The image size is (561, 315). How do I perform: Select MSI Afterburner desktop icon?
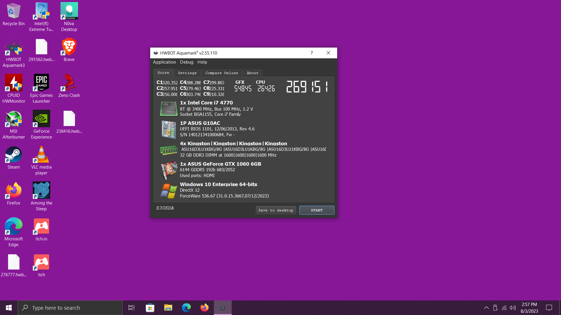(13, 125)
